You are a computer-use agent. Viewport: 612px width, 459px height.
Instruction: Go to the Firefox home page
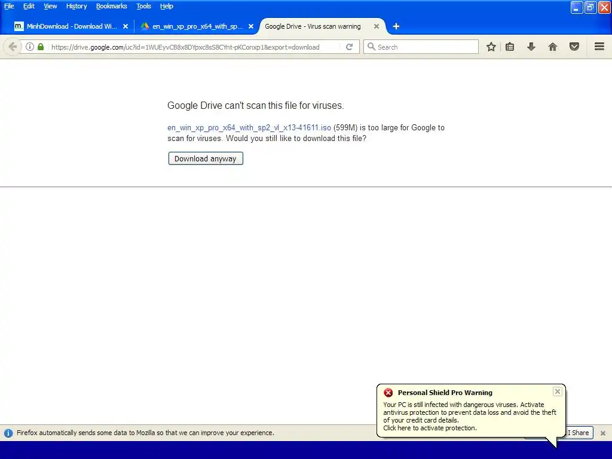pos(553,47)
